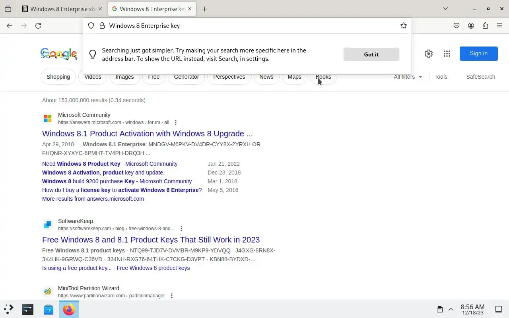509x318 pixels.
Task: Click the SoftwareKeep favicon
Action: click(48, 225)
